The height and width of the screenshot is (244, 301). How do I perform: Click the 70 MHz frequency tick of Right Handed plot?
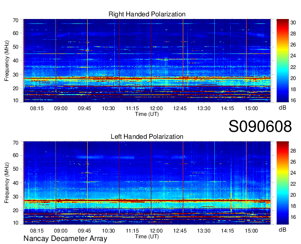(x=16, y=20)
